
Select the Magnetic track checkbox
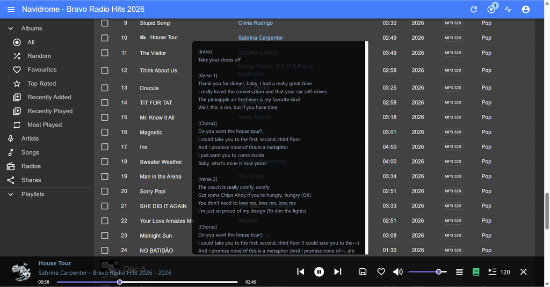105,132
